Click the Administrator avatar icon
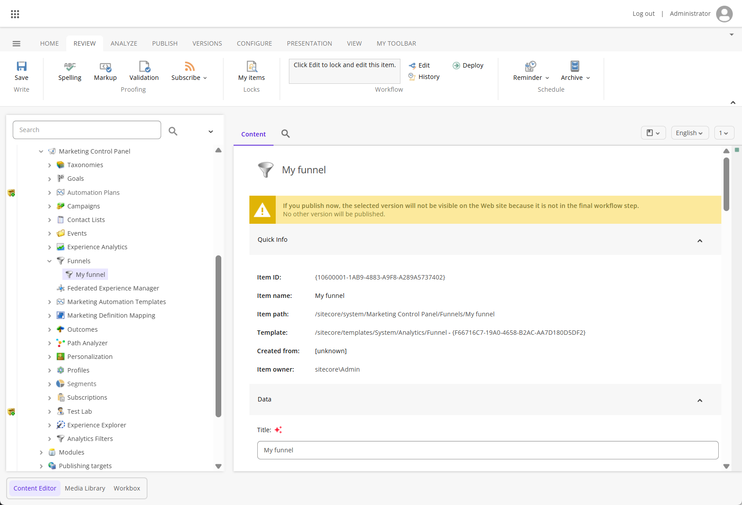742x505 pixels. (724, 14)
